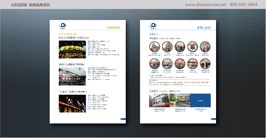Select the last circular bank photo in top row
Viewport: 266px width, 138px height.
pyautogui.click(x=205, y=47)
